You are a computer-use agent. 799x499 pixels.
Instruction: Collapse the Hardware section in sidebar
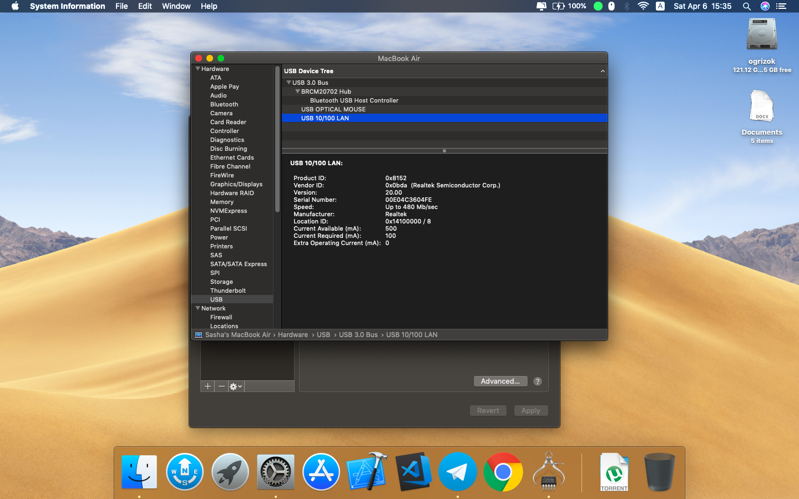pos(198,69)
